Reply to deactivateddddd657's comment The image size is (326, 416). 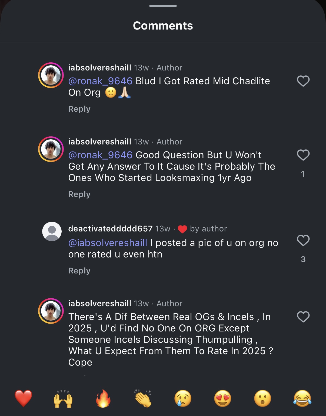point(79,271)
